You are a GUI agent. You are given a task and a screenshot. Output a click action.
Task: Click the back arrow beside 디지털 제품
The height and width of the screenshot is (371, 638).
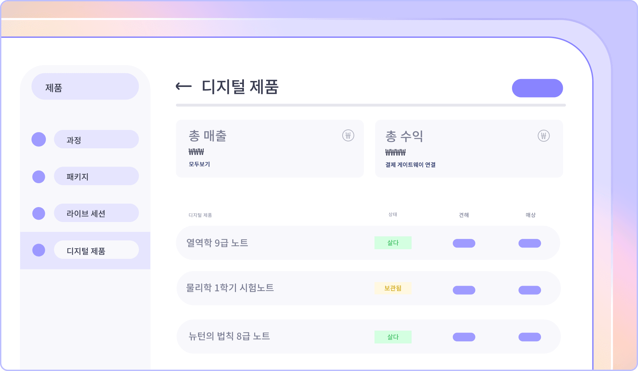(183, 87)
